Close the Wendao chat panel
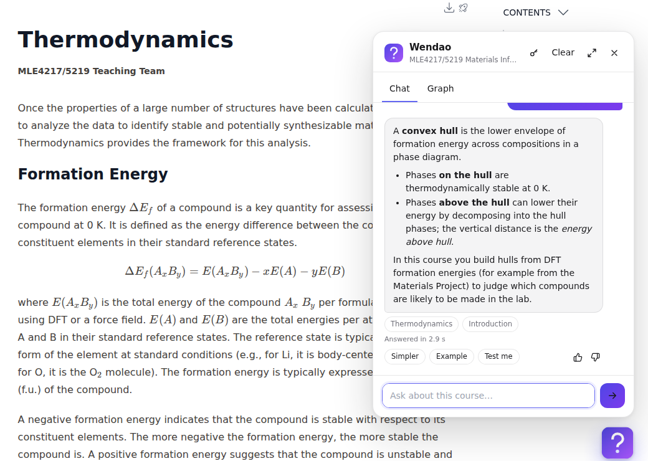Screen dimensions: 648x461 point(614,53)
